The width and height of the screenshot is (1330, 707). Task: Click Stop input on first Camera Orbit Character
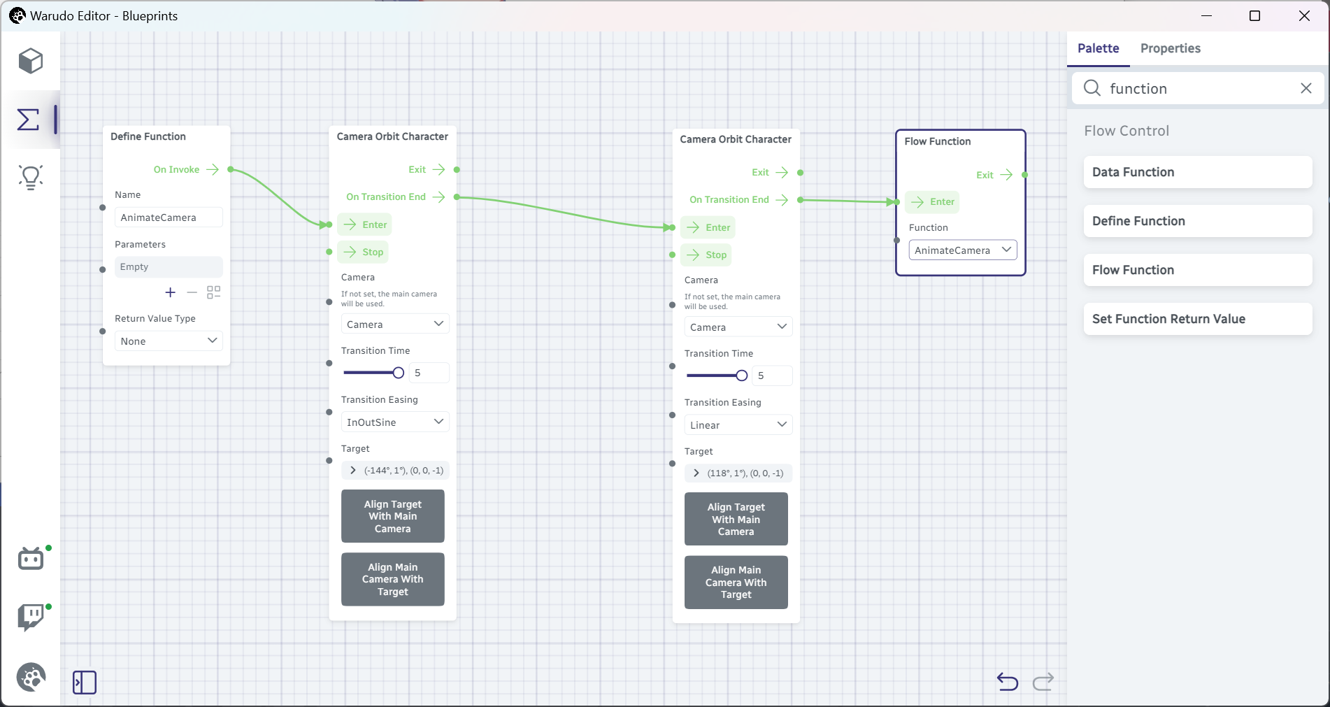[x=363, y=252]
